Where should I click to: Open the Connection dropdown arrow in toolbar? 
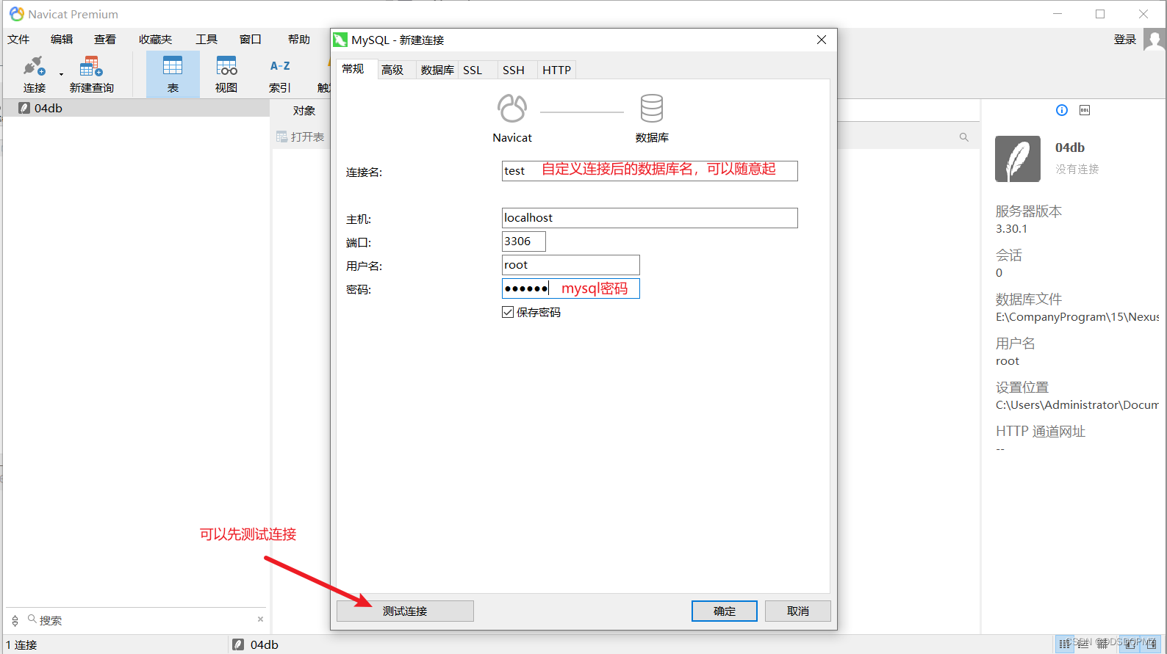(61, 74)
